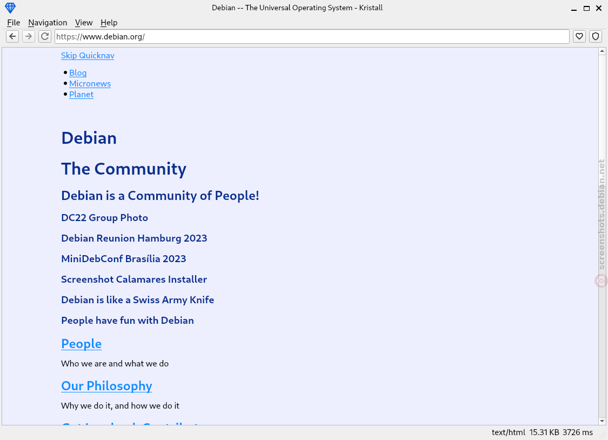The image size is (608, 440).
Task: Click 'Debian is like a Swiss Army Knife'
Action: pyautogui.click(x=138, y=300)
